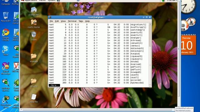200x112 pixels.
Task: Click the Unidentified network tooltip
Action: (184, 109)
